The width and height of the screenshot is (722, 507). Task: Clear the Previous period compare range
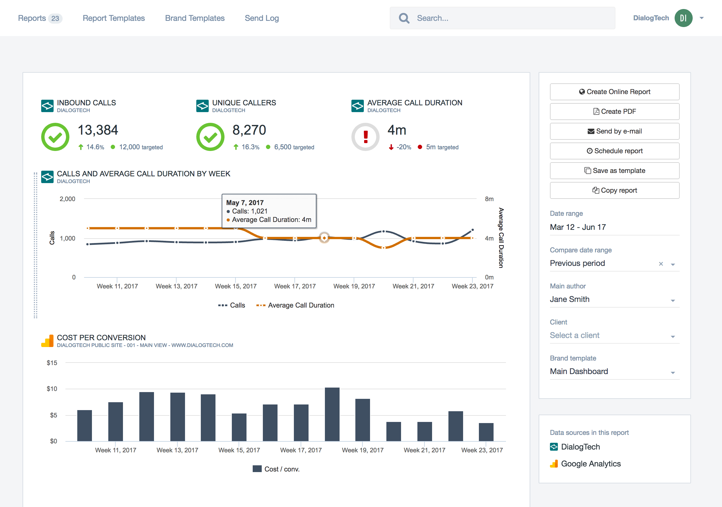coord(661,264)
